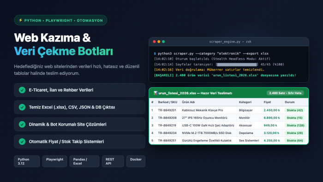This screenshot has width=323, height=182.
Task: Click the Otomatik Fiyat / Stok Takip Sistemleri label
Action: pos(66,142)
